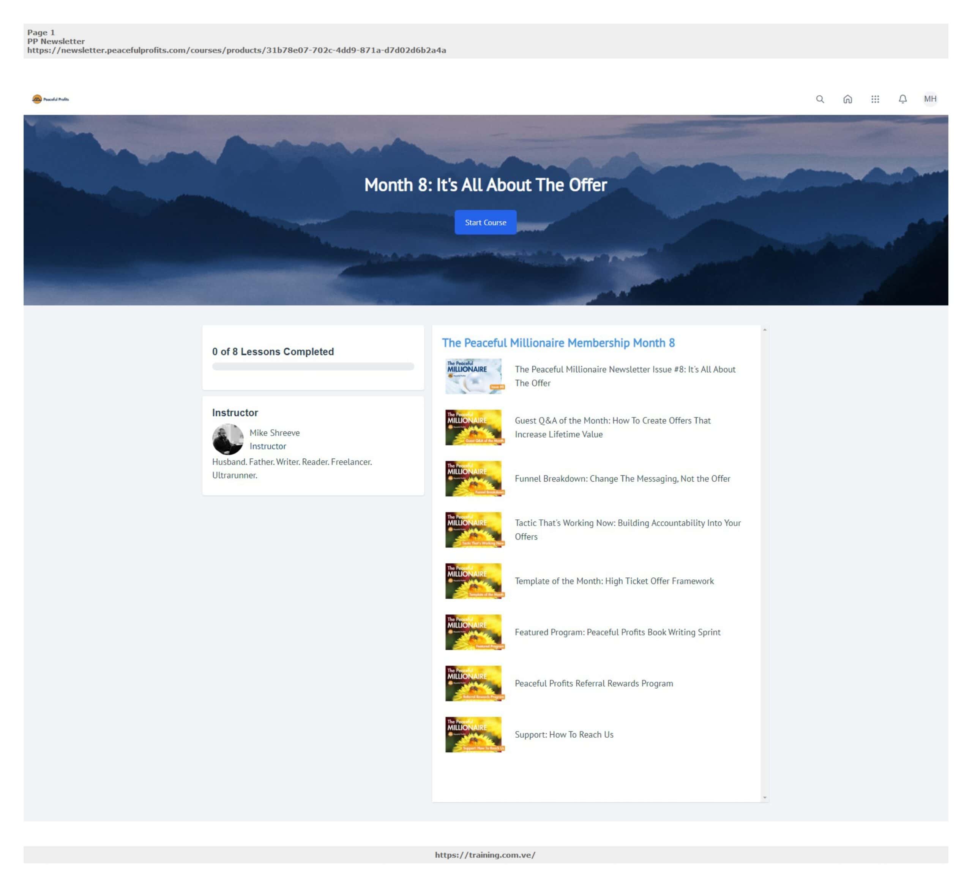Screen dimensions: 972x887
Task: Click the Membership Month 8 heading
Action: [x=558, y=343]
